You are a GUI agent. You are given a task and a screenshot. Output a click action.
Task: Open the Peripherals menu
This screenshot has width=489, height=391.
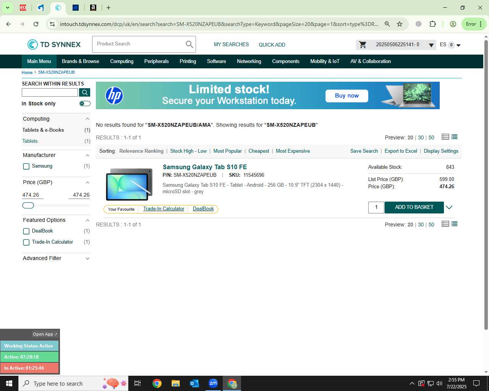tap(157, 61)
